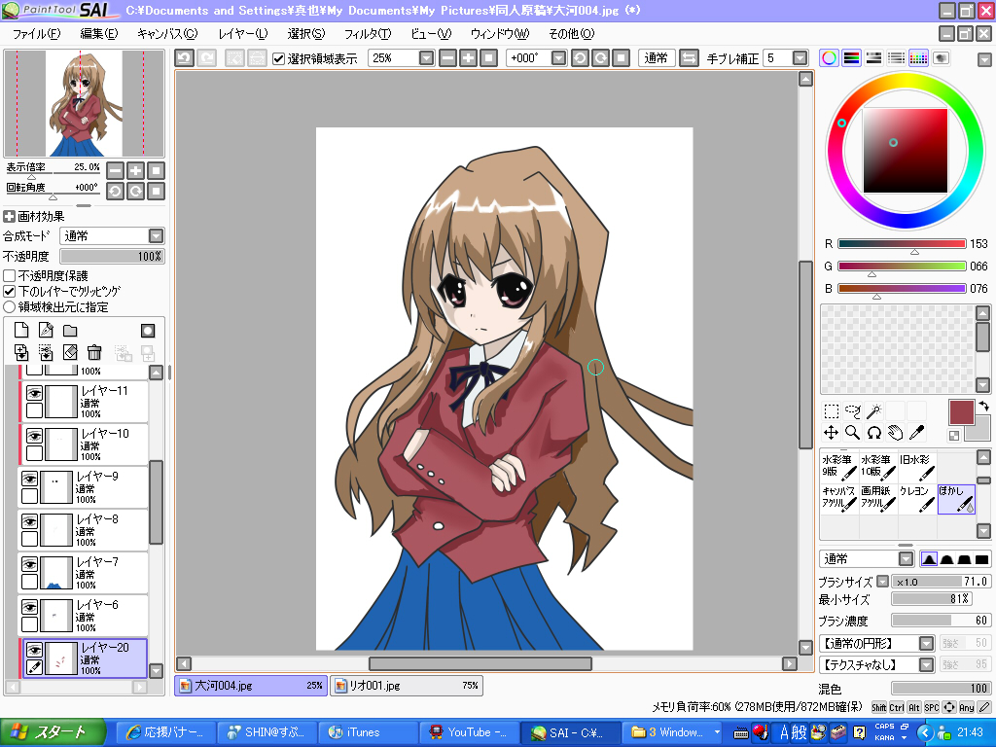Viewport: 996px width, 747px height.
Task: Open the zoom 25% dropdown
Action: tap(426, 58)
